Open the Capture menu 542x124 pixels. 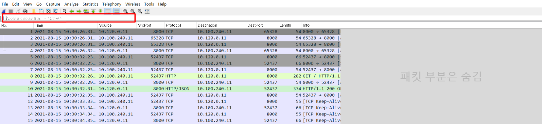pyautogui.click(x=53, y=4)
